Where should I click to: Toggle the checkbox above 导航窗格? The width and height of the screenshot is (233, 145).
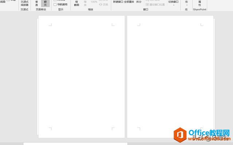[55, 0]
